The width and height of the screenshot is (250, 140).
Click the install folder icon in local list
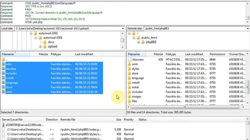point(3,78)
